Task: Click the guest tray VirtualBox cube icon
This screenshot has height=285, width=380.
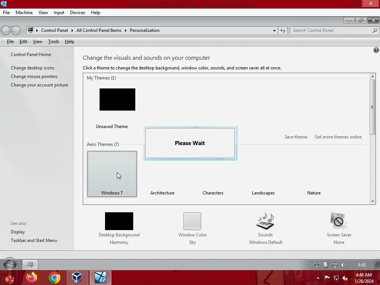Action: tap(316, 265)
